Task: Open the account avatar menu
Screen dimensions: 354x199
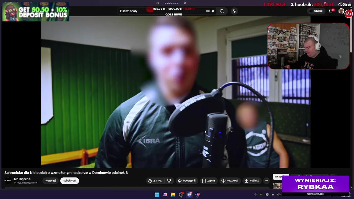Action: point(341,11)
